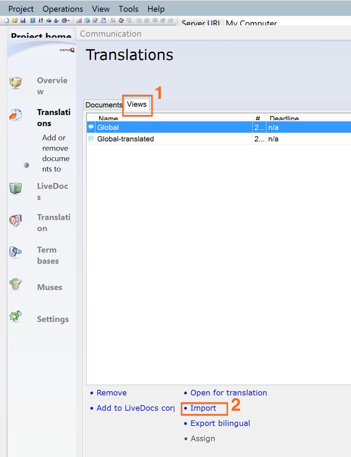The image size is (351, 457).
Task: Open the Overview sidebar icon
Action: pyautogui.click(x=16, y=83)
